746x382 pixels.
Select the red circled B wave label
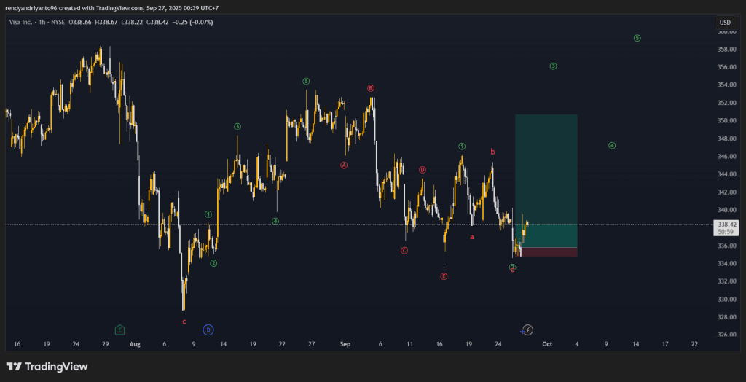click(x=371, y=88)
